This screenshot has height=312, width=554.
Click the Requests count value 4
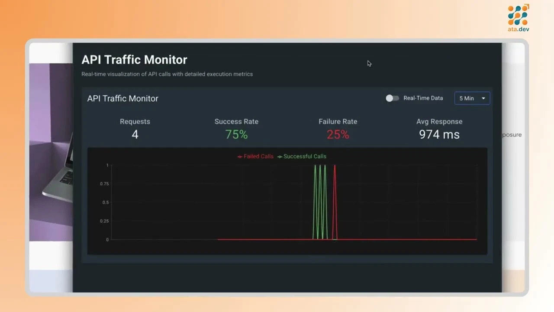135,134
